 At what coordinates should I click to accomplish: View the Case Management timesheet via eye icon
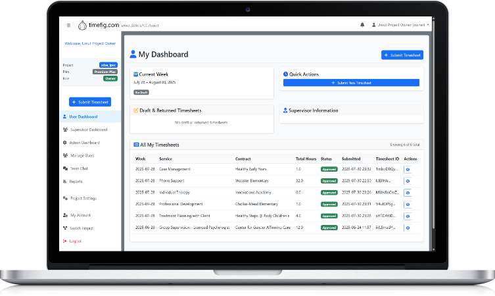[408, 169]
